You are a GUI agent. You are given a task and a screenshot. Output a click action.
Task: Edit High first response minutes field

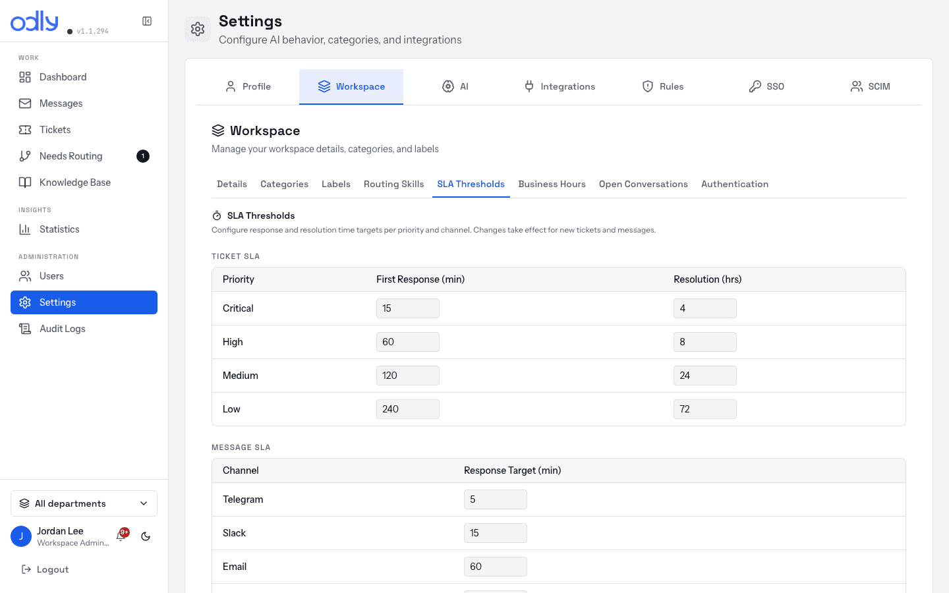[408, 342]
